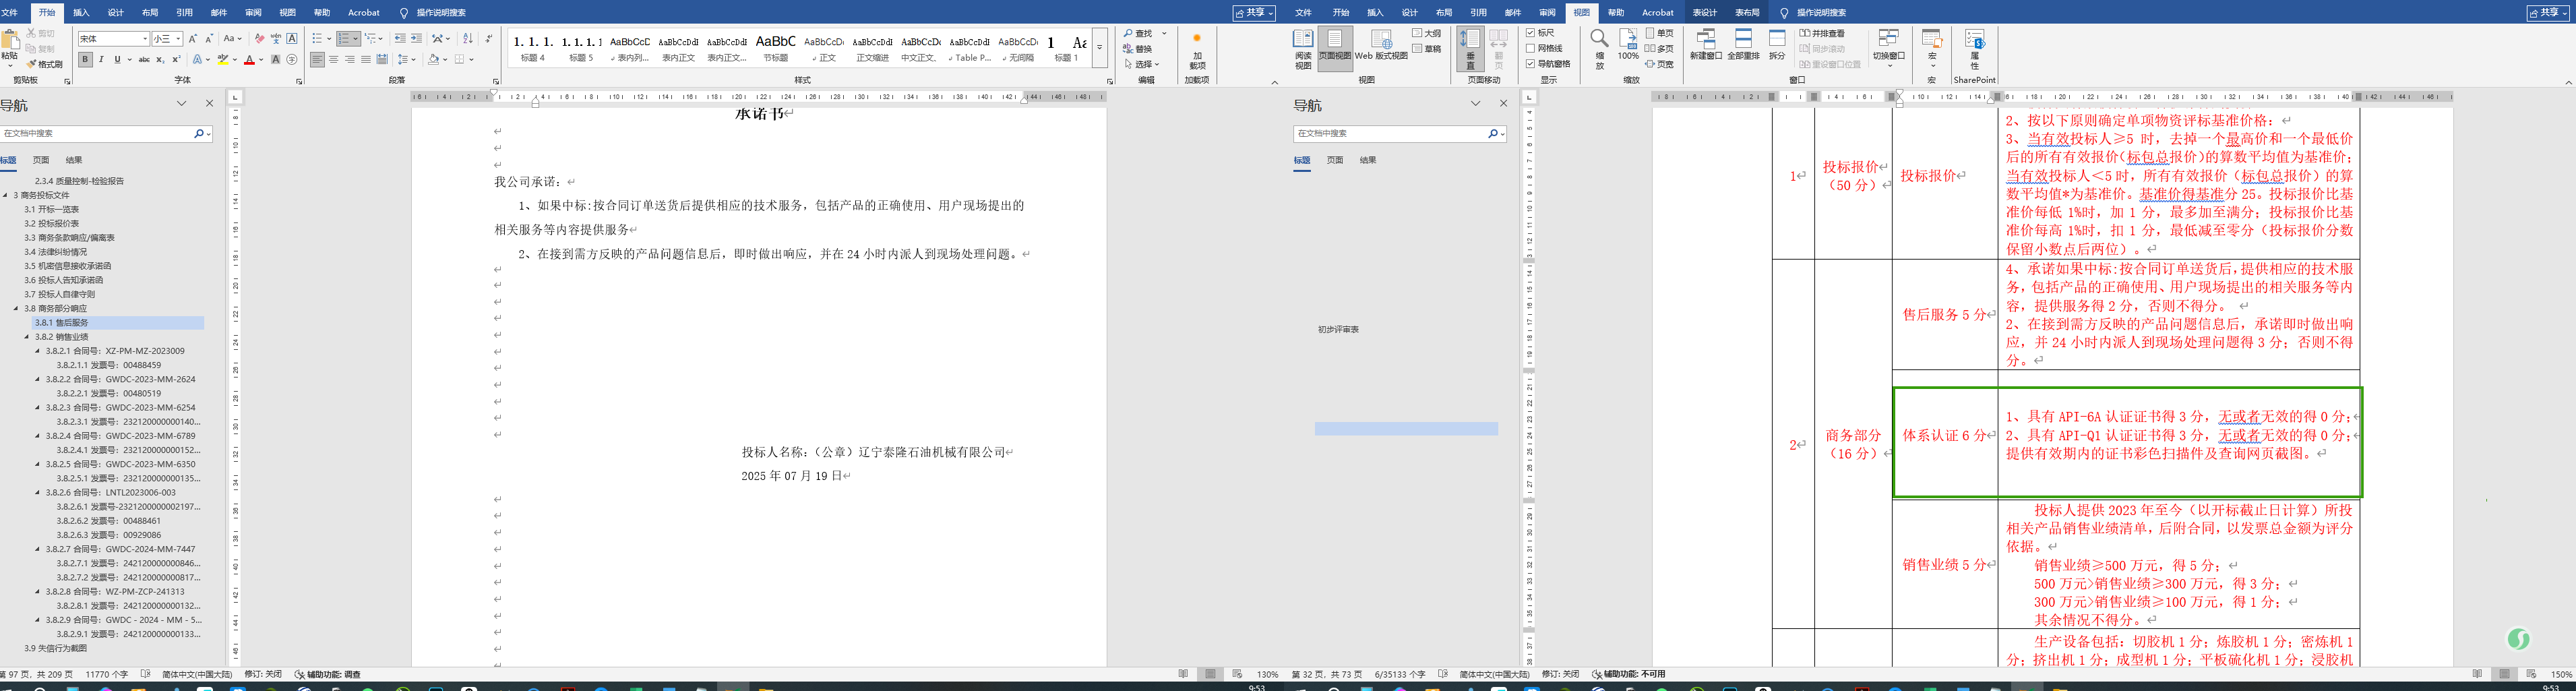Screen dimensions: 2576x691
Task: Show or hide paragraph marks
Action: click(488, 39)
